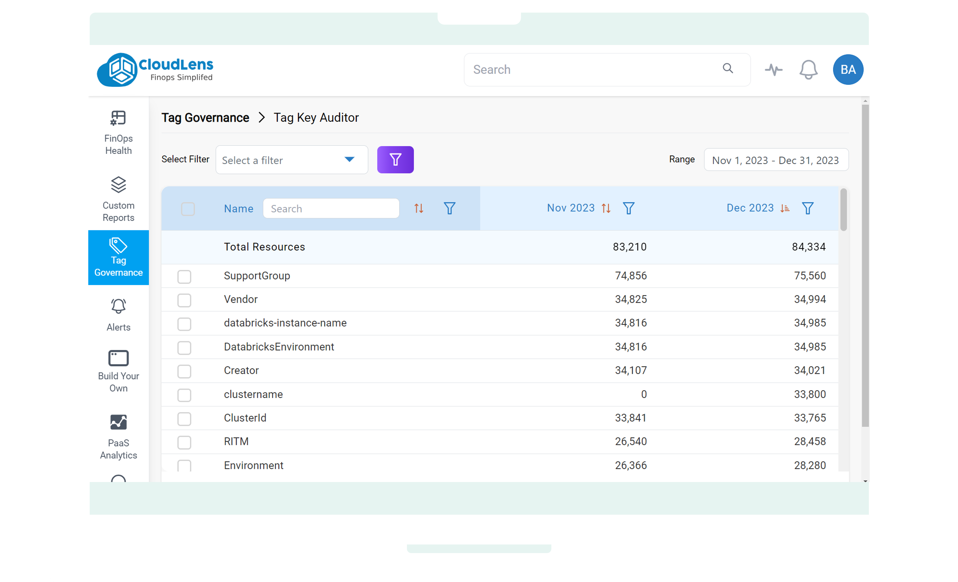This screenshot has width=958, height=582.
Task: Open the date range picker field
Action: pyautogui.click(x=776, y=160)
